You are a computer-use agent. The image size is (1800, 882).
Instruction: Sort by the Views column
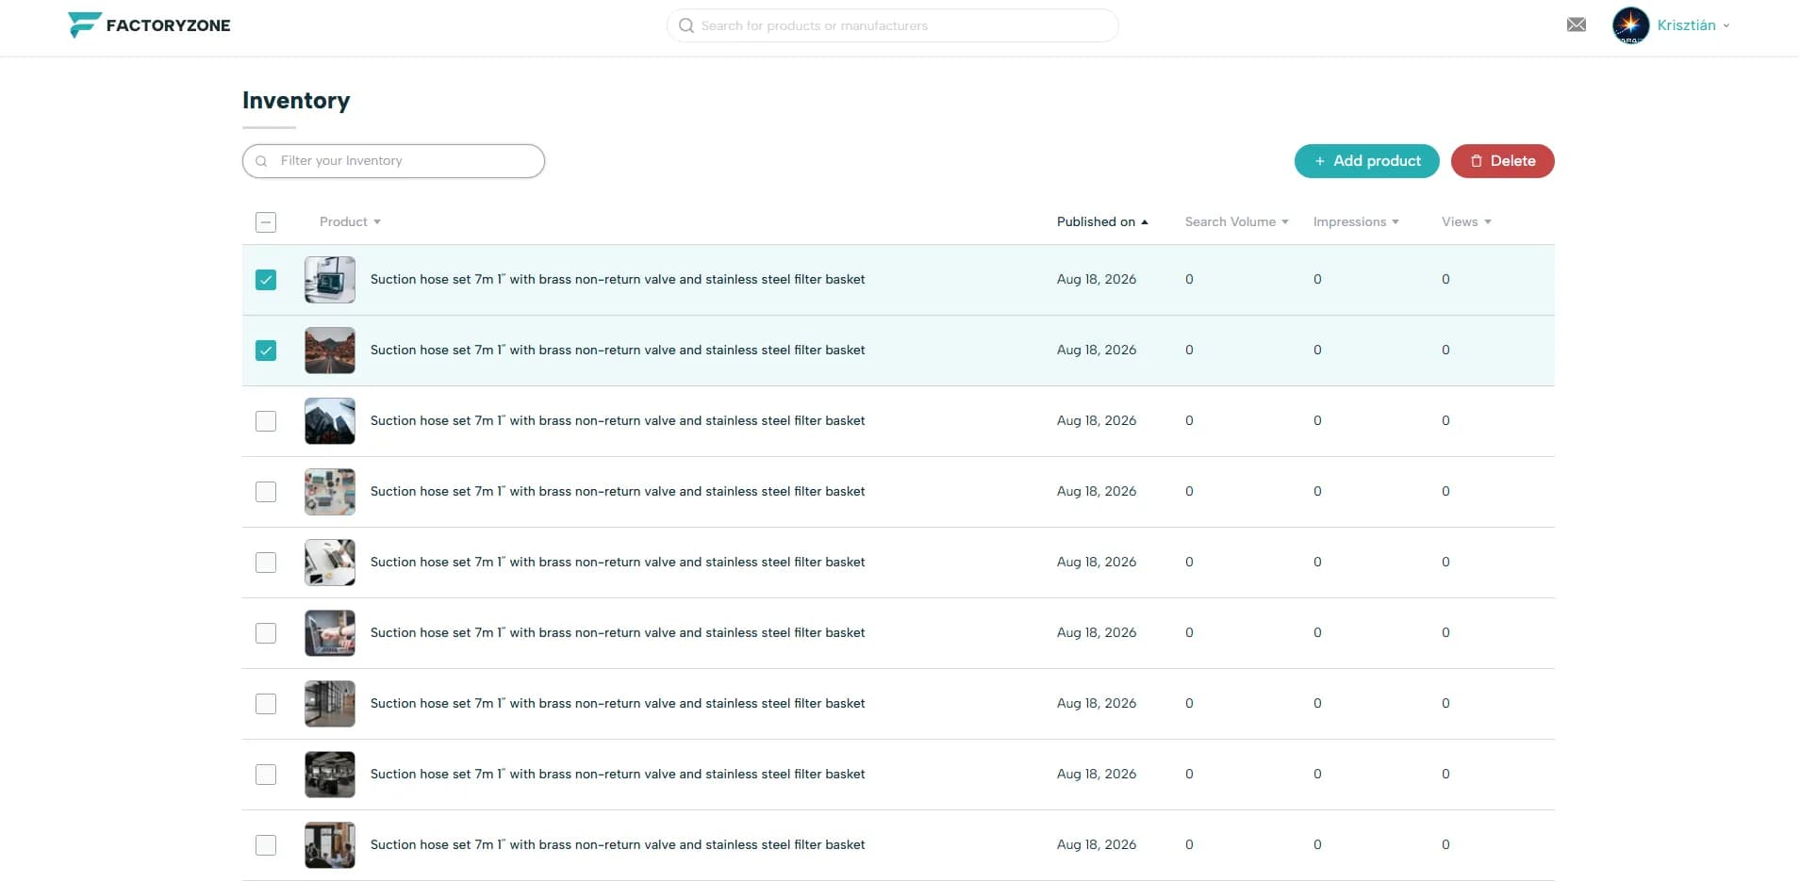pyautogui.click(x=1466, y=222)
